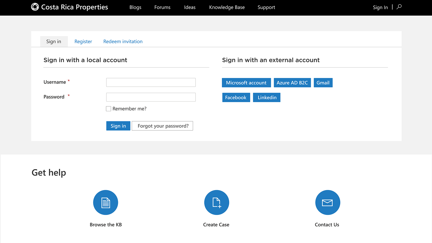Select the Sign in tab

coord(54,41)
